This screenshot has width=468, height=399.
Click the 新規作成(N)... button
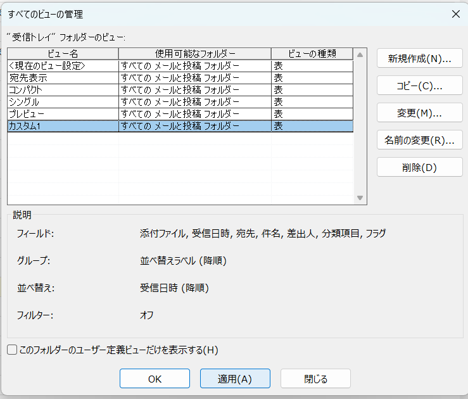coord(419,59)
